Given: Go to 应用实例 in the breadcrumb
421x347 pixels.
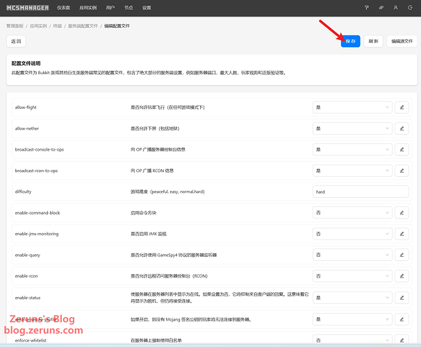Looking at the screenshot, I should 38,26.
